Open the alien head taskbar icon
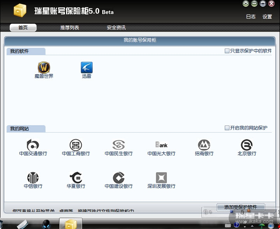The height and width of the screenshot is (229, 280). click(46, 224)
